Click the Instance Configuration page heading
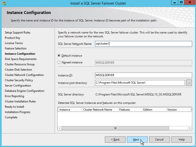The image size is (196, 147). click(29, 12)
